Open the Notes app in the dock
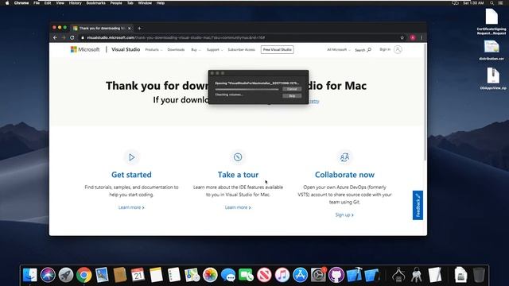This screenshot has height=286, width=509. click(156, 275)
